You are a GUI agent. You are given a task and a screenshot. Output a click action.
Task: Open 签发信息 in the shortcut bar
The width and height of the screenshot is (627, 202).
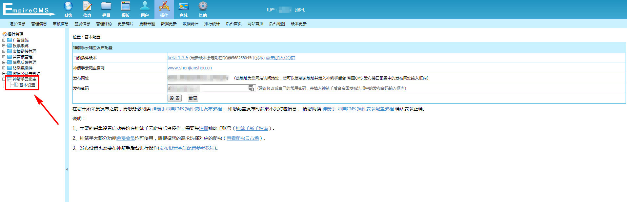(x=82, y=24)
